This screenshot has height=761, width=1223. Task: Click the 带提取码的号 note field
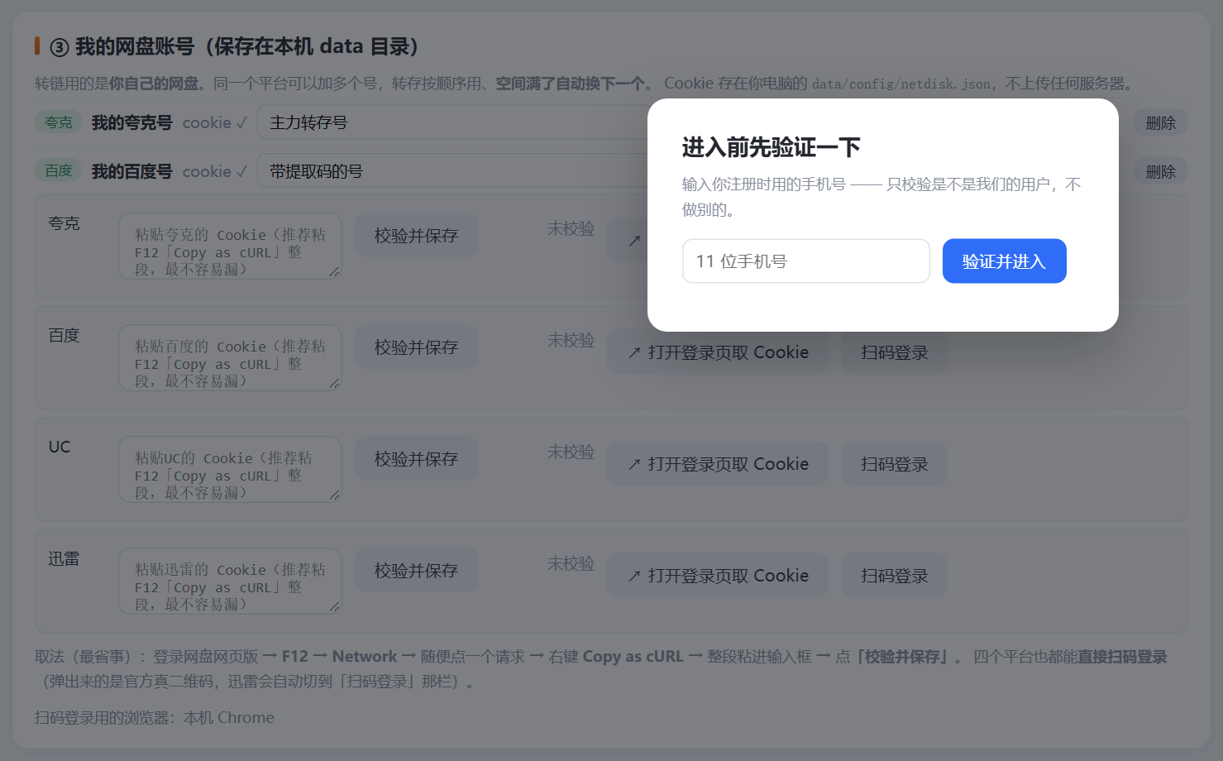pos(452,171)
